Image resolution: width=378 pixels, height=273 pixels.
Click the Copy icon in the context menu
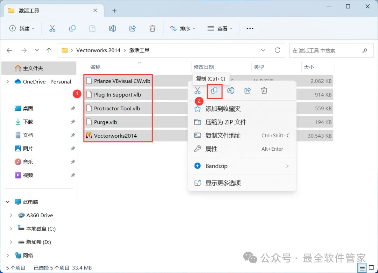(x=214, y=90)
